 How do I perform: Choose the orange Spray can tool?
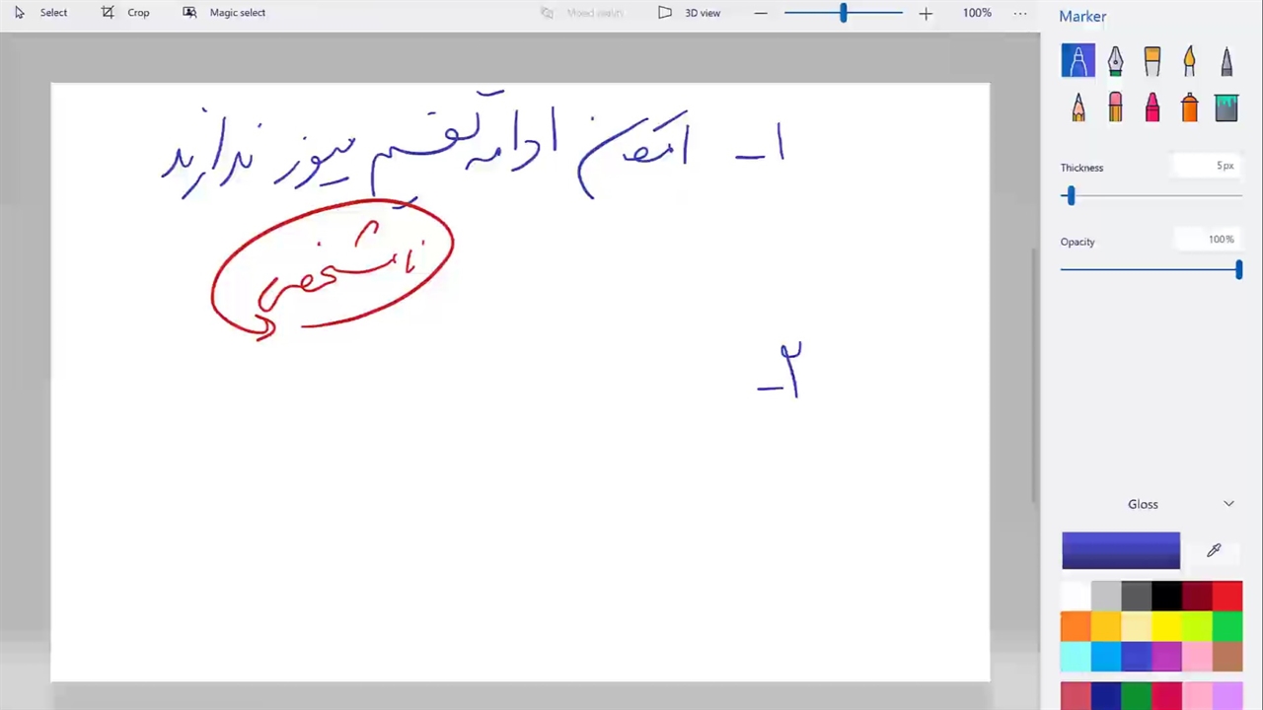pyautogui.click(x=1189, y=106)
